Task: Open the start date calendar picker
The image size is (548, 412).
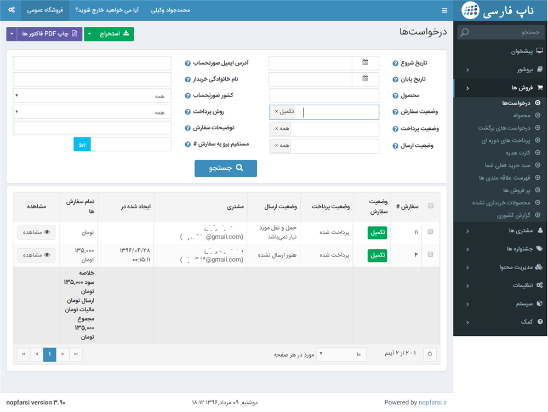Action: pyautogui.click(x=366, y=63)
